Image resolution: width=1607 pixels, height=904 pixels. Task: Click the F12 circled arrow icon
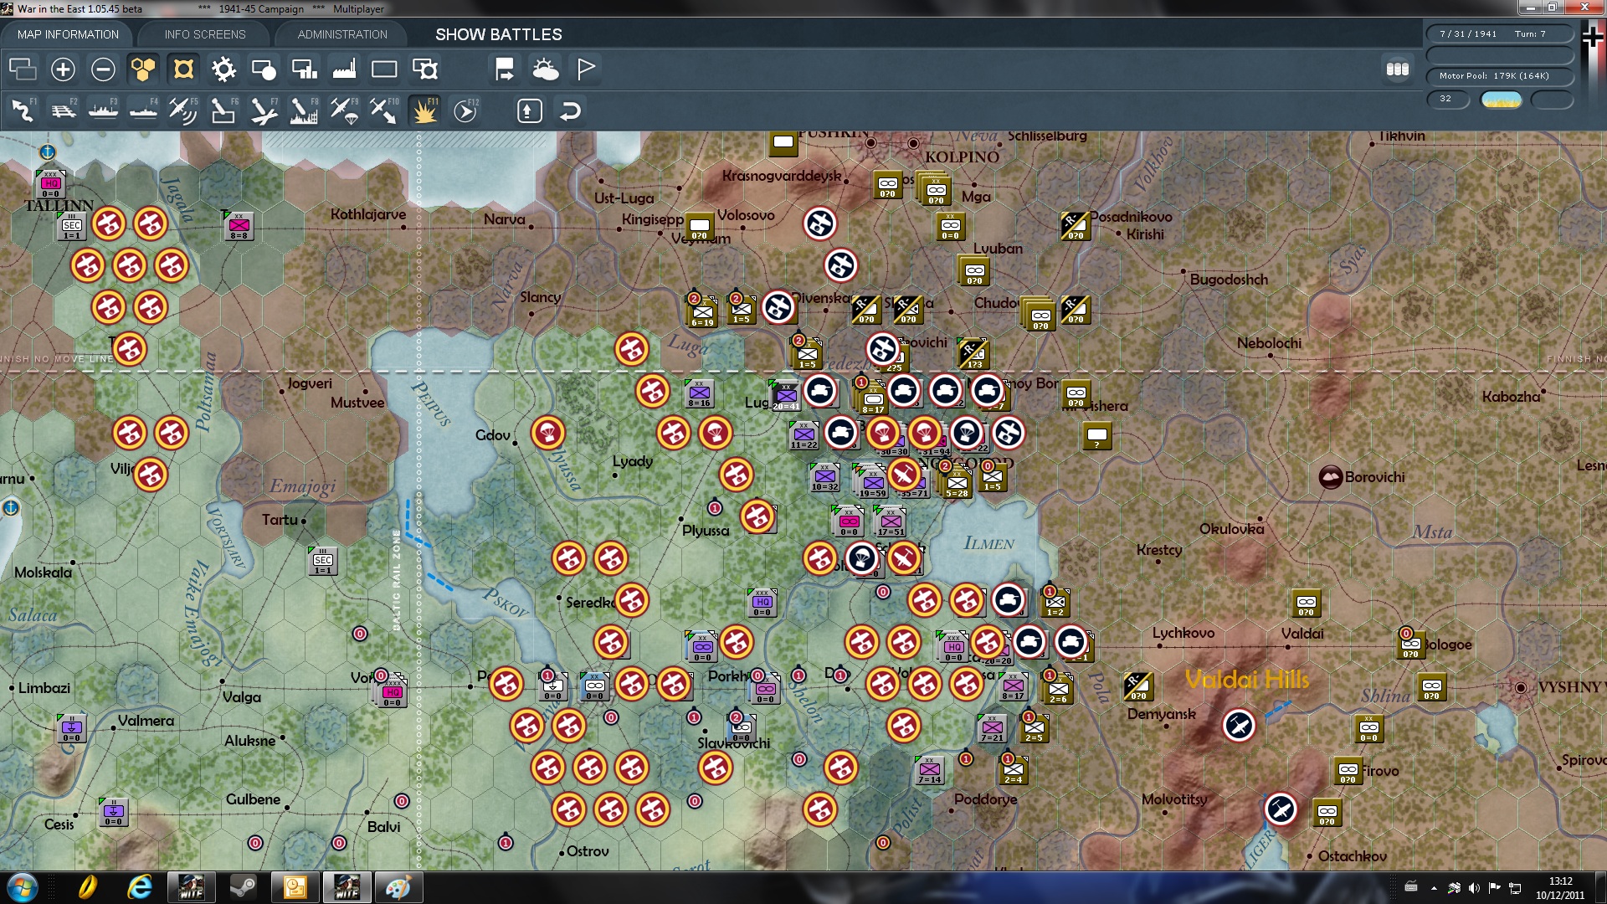pos(465,110)
